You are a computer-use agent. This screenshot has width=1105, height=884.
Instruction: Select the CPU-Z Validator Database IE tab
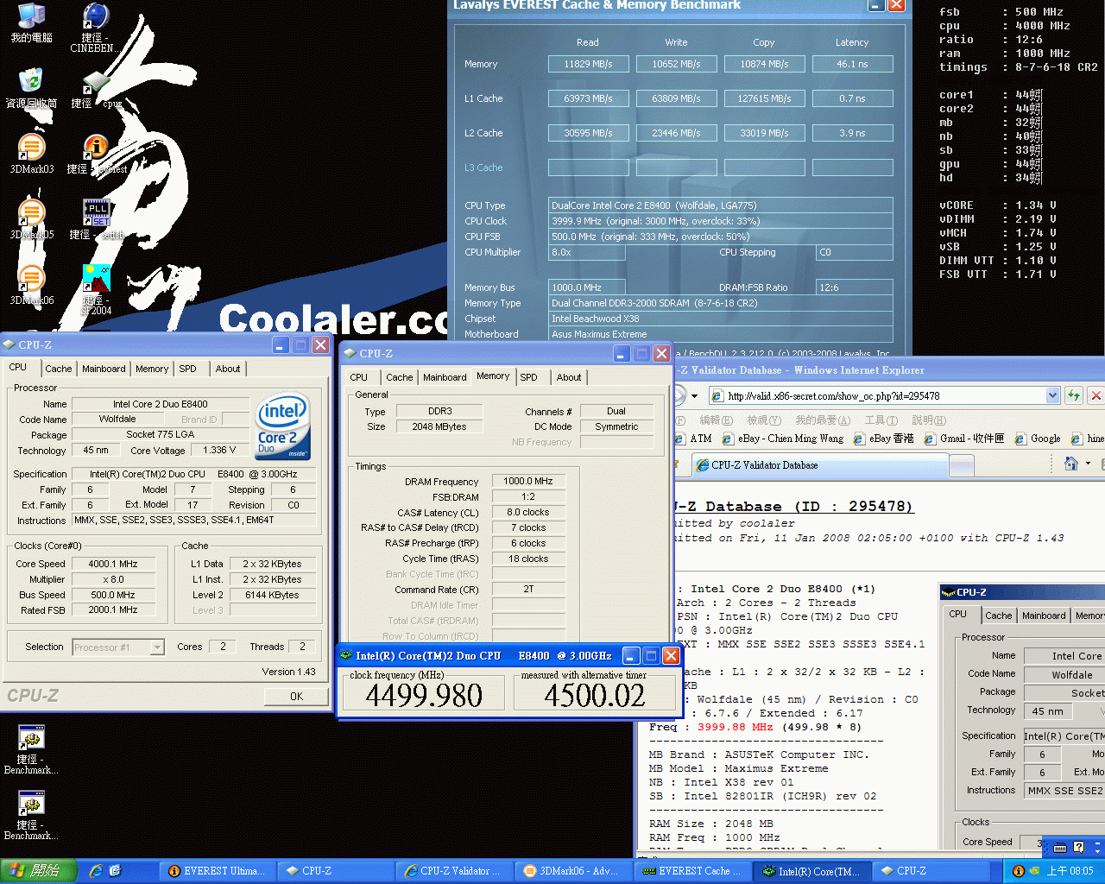coord(820,465)
